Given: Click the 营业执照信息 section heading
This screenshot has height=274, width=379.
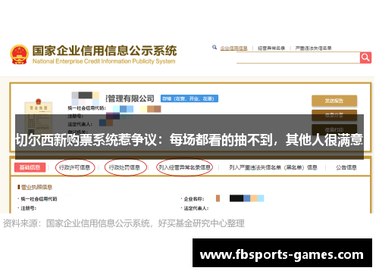Looking at the screenshot, I should (x=36, y=187).
